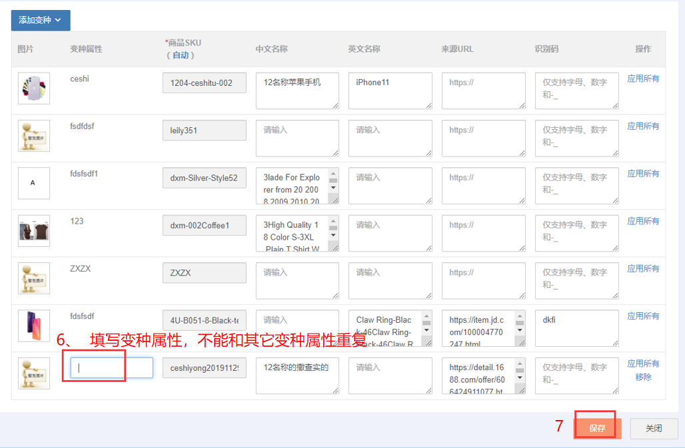
Task: Click SKU field 4U-B051-8-Black
Action: point(205,321)
